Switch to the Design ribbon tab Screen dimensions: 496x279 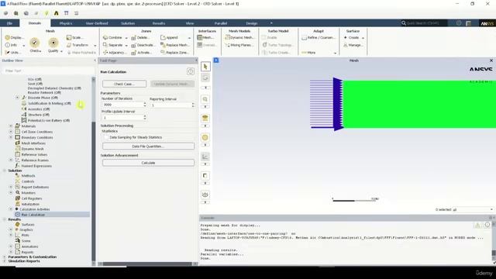click(x=251, y=23)
